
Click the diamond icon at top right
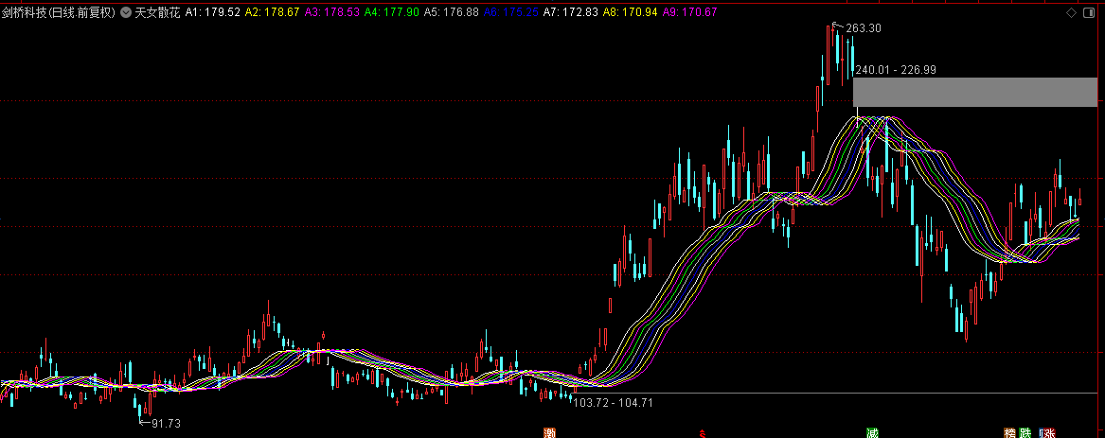tap(1071, 12)
